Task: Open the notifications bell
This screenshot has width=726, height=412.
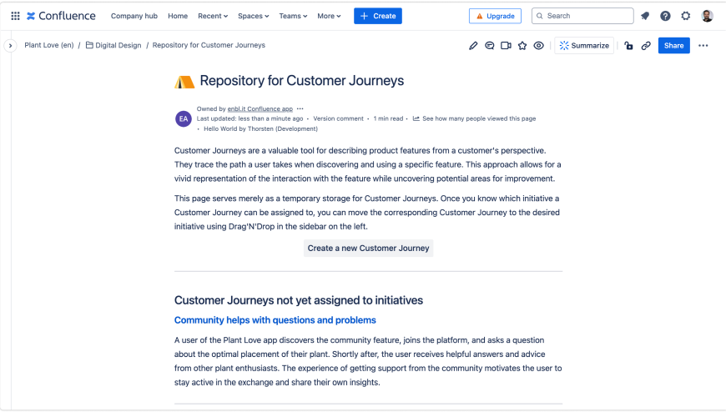Action: point(645,16)
